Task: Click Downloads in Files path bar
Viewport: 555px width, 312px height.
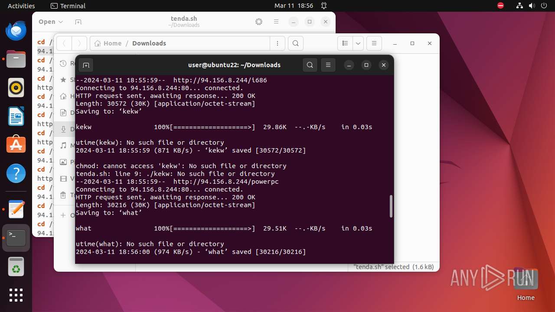Action: 149,43
